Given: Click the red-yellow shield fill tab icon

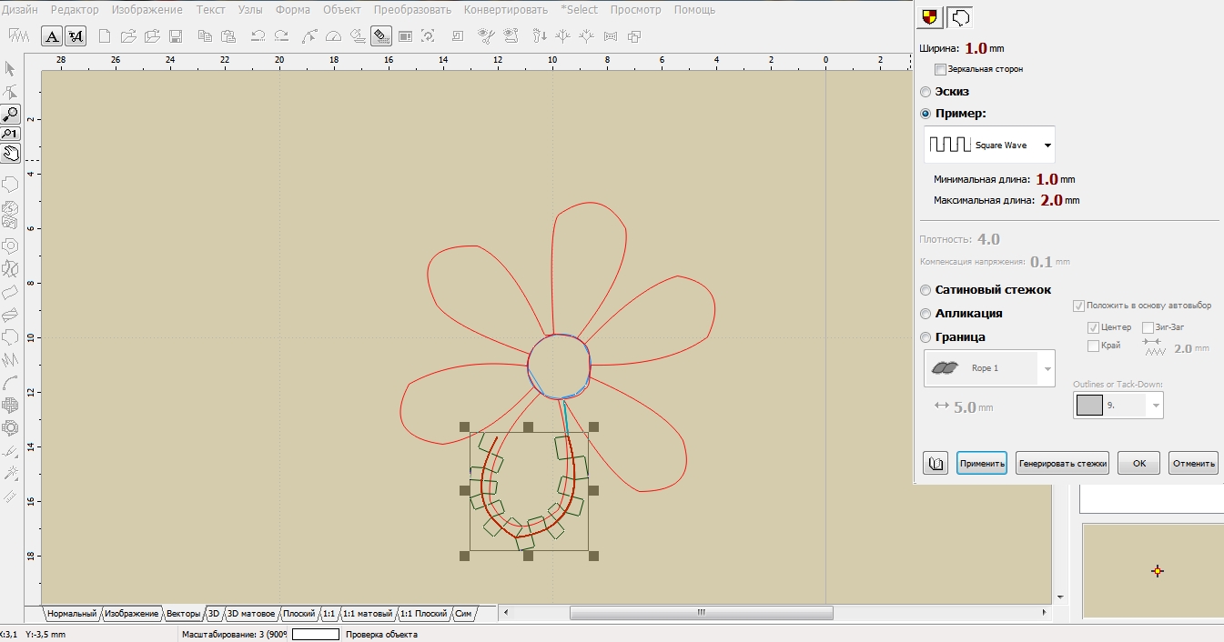Looking at the screenshot, I should pyautogui.click(x=929, y=16).
